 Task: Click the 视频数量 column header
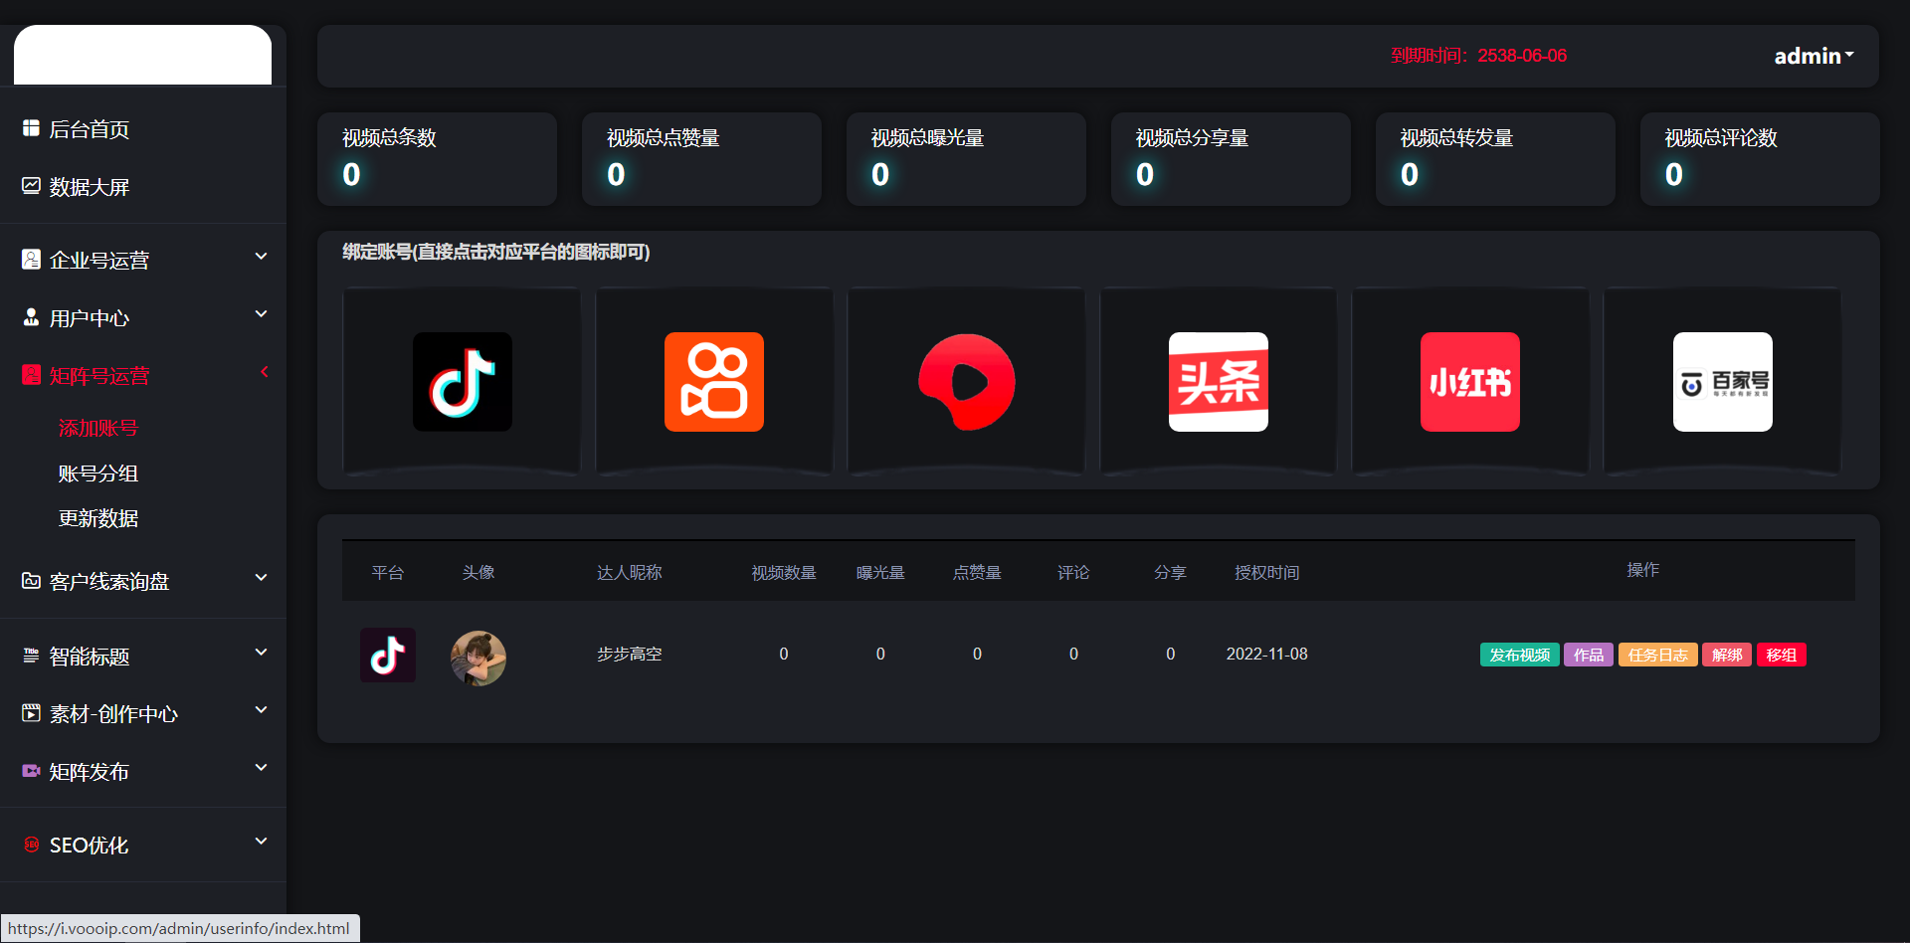[784, 572]
